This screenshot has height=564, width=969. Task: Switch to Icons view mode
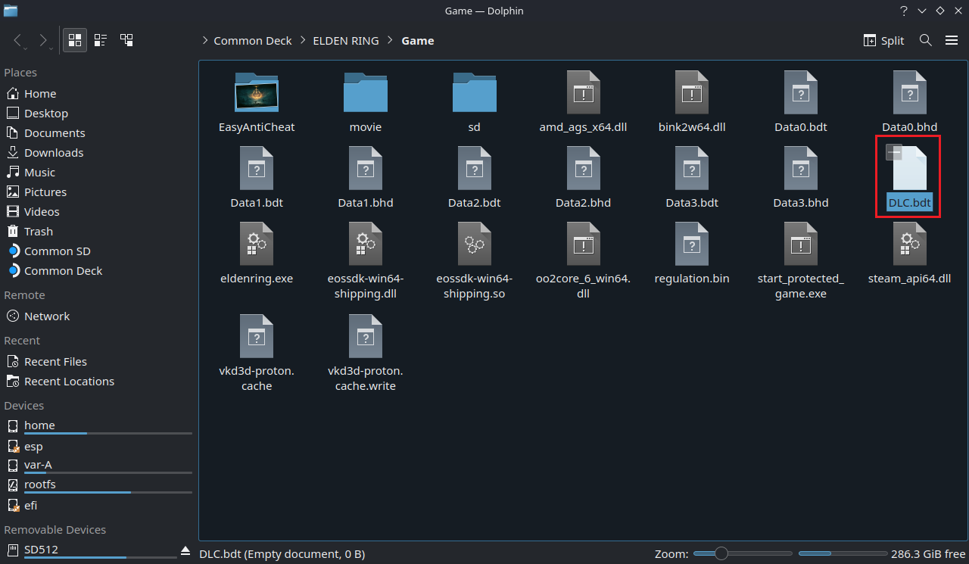tap(75, 40)
